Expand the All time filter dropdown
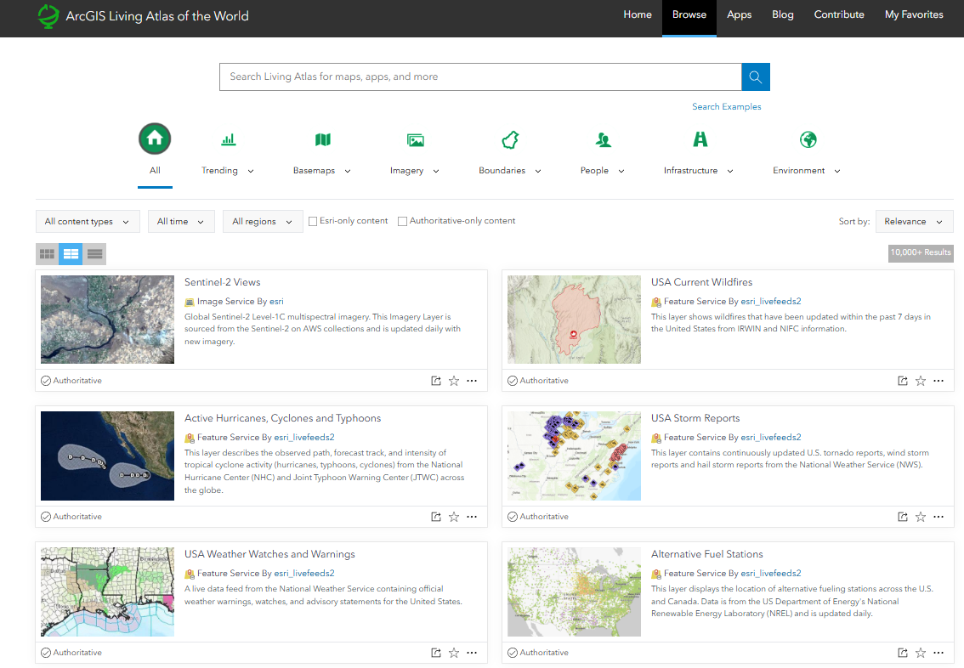This screenshot has width=964, height=668. pyautogui.click(x=181, y=221)
